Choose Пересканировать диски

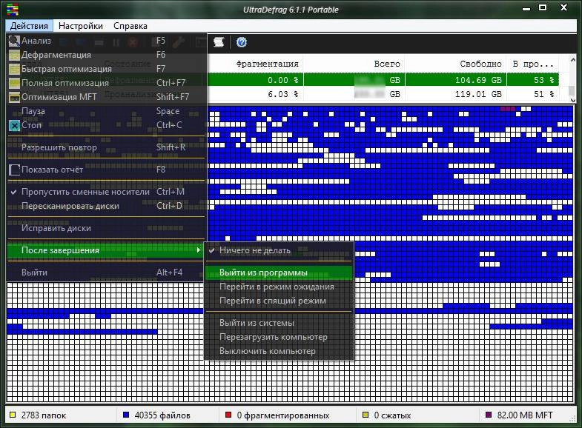point(106,206)
